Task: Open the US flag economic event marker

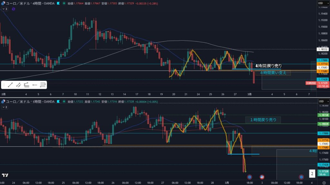Action: point(262,177)
